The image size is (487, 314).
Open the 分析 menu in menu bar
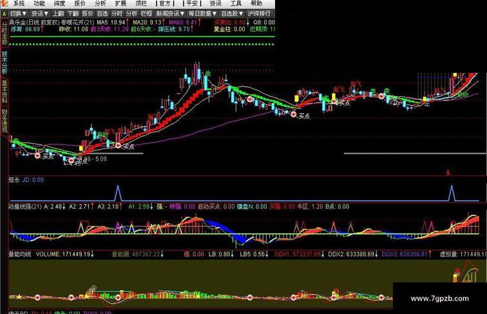(100, 3)
